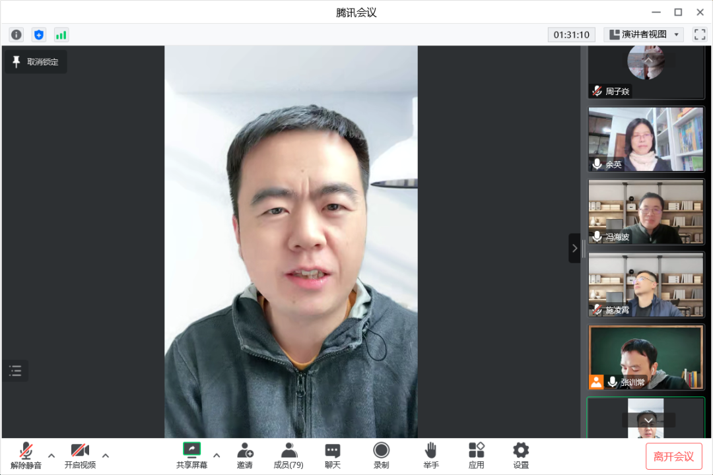Click the 离开会议 leave button

point(673,457)
